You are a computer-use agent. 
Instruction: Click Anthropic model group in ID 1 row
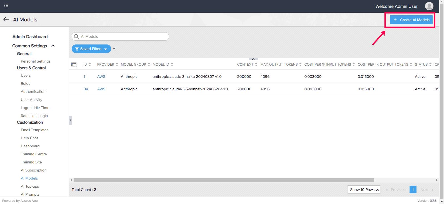click(129, 77)
